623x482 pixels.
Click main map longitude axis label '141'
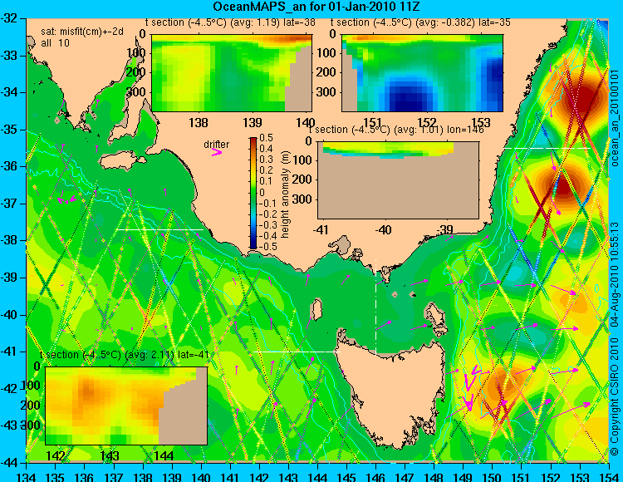click(230, 476)
